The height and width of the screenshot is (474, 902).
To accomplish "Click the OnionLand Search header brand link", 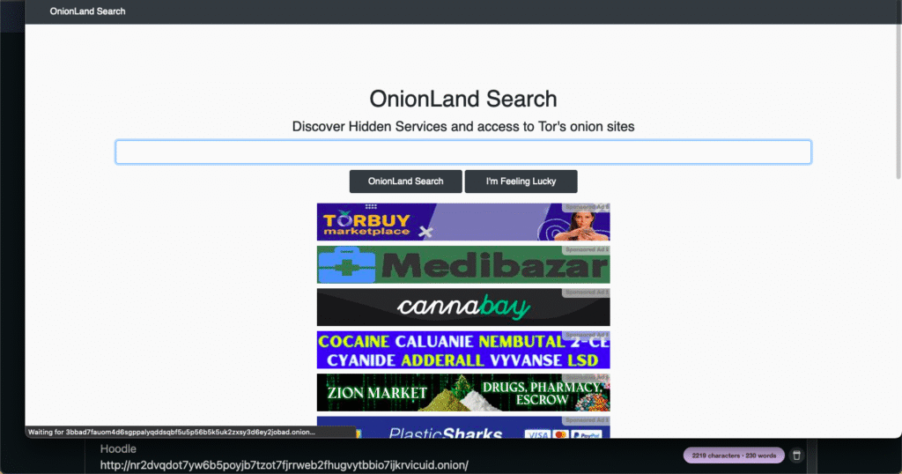I will click(87, 11).
